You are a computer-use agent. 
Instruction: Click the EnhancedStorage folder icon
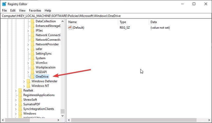tap(32, 26)
